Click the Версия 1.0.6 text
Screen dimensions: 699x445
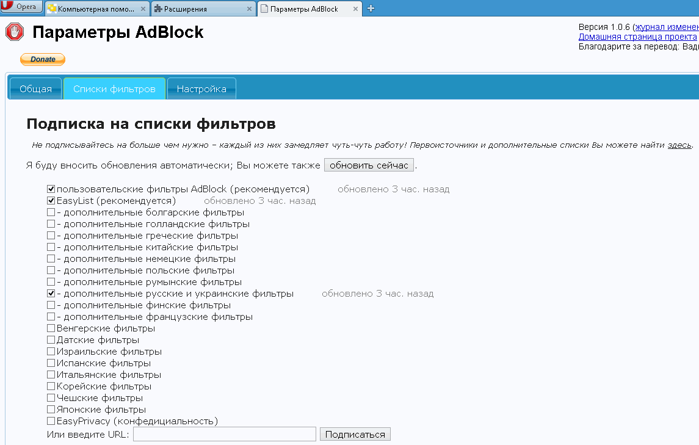[x=604, y=27]
